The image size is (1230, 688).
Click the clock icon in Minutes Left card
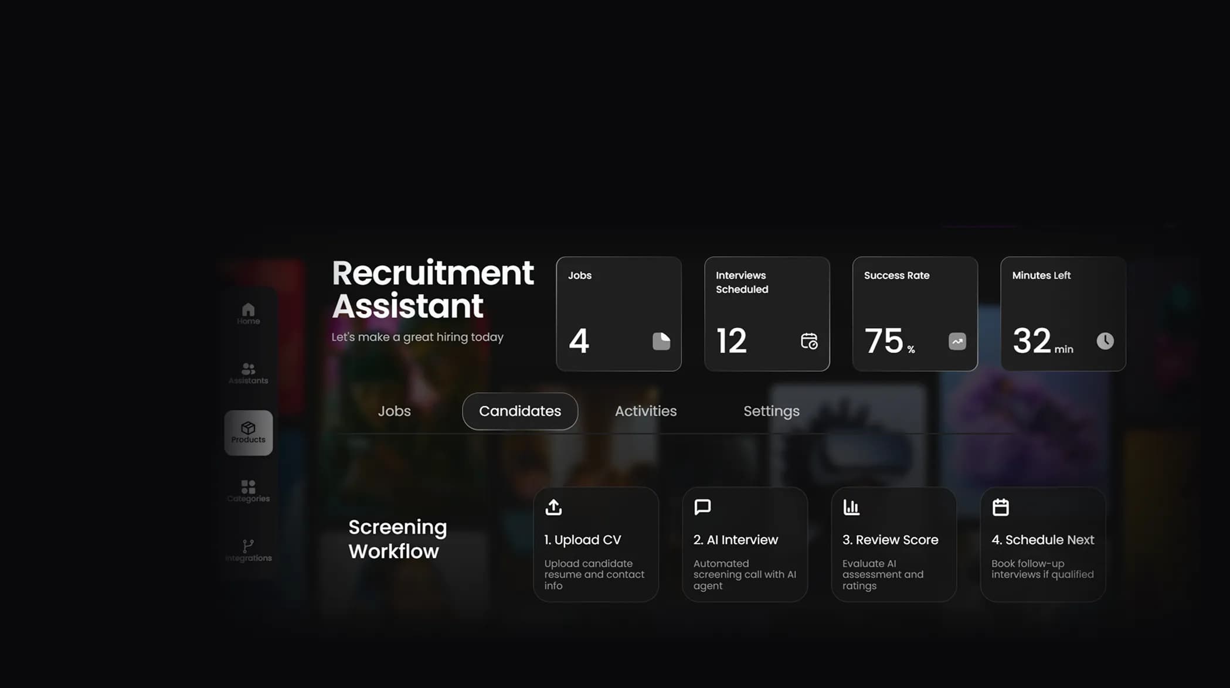point(1105,341)
